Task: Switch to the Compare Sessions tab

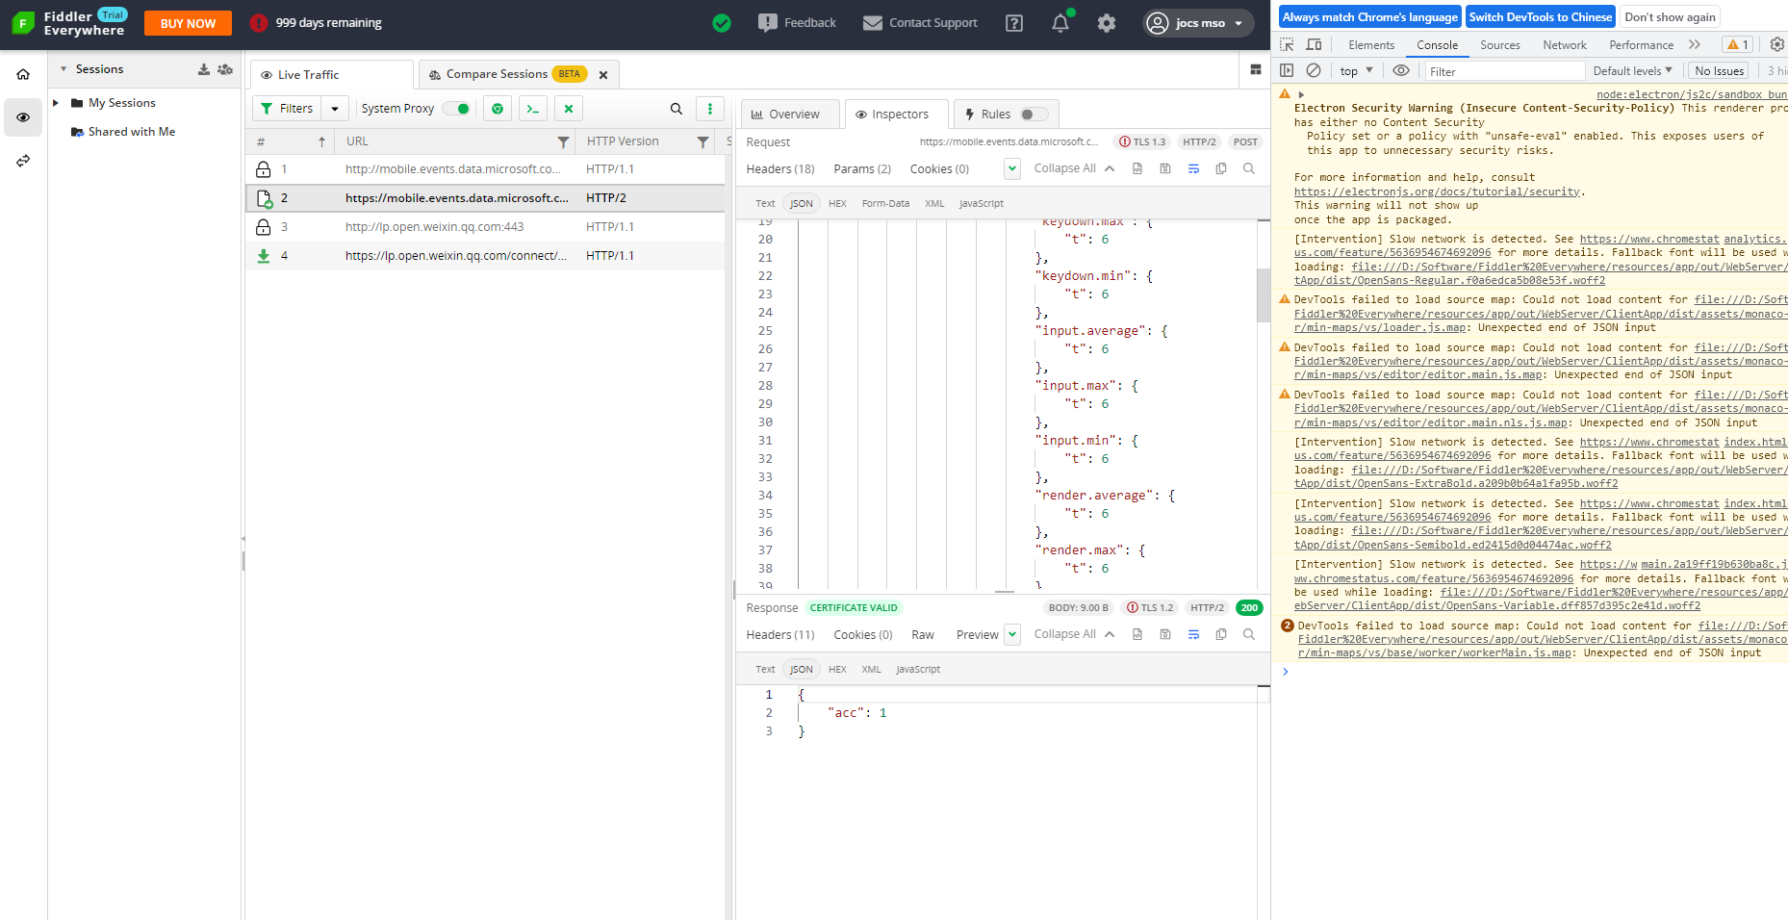Action: [520, 74]
